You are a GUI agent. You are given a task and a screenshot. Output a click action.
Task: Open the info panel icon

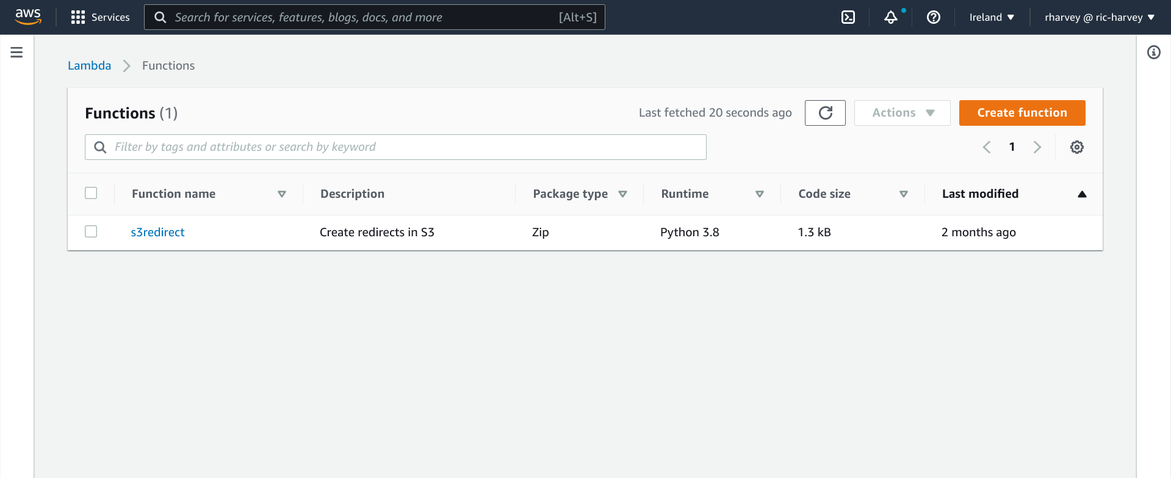click(x=1153, y=53)
